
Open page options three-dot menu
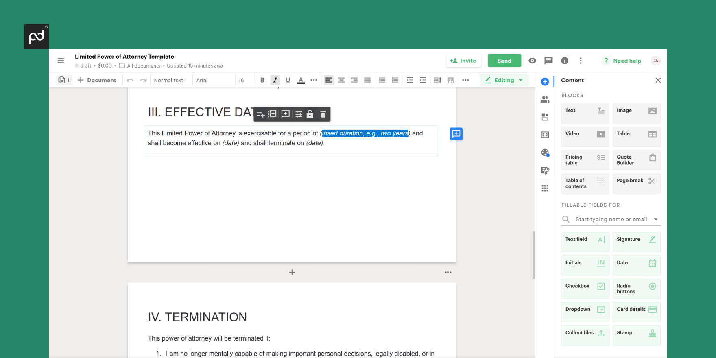[448, 272]
